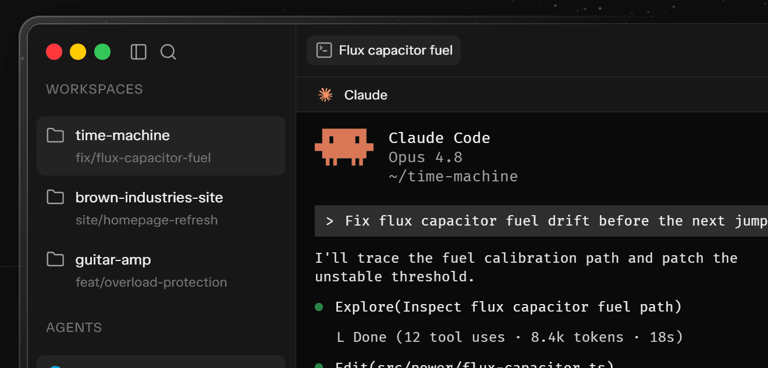Viewport: 768px width, 368px height.
Task: Toggle the sidebar panel icon
Action: point(138,52)
